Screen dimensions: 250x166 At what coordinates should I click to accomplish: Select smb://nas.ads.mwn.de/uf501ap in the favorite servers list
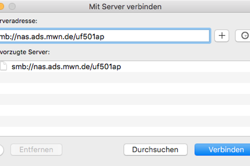(66, 66)
